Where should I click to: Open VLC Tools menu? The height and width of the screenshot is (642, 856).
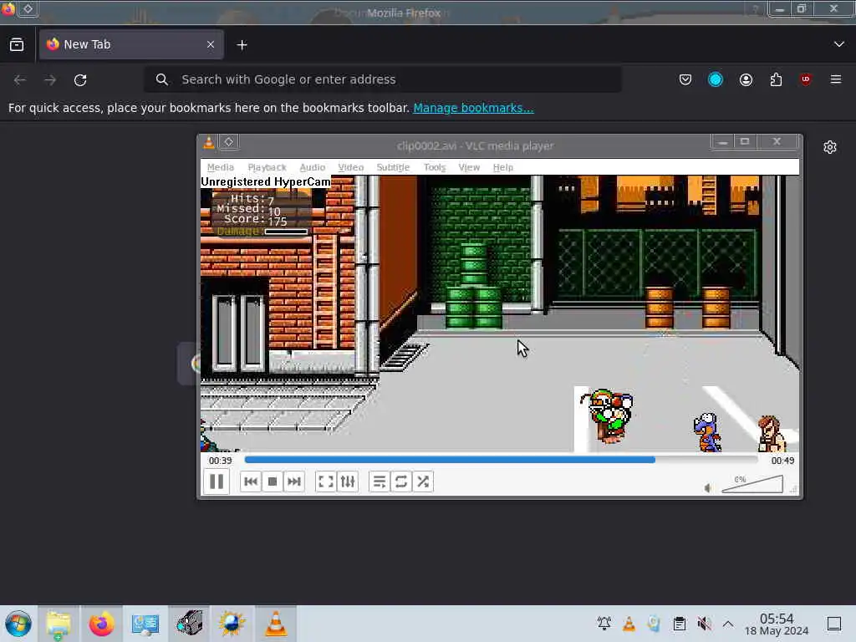tap(435, 167)
